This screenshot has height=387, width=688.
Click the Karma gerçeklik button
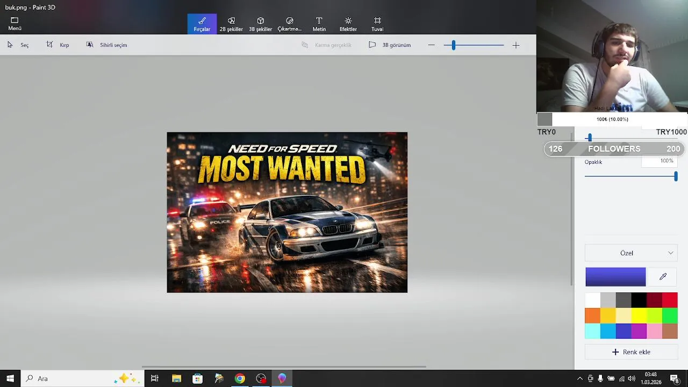pyautogui.click(x=326, y=45)
